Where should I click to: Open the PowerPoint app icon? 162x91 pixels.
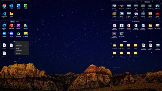click(x=11, y=26)
